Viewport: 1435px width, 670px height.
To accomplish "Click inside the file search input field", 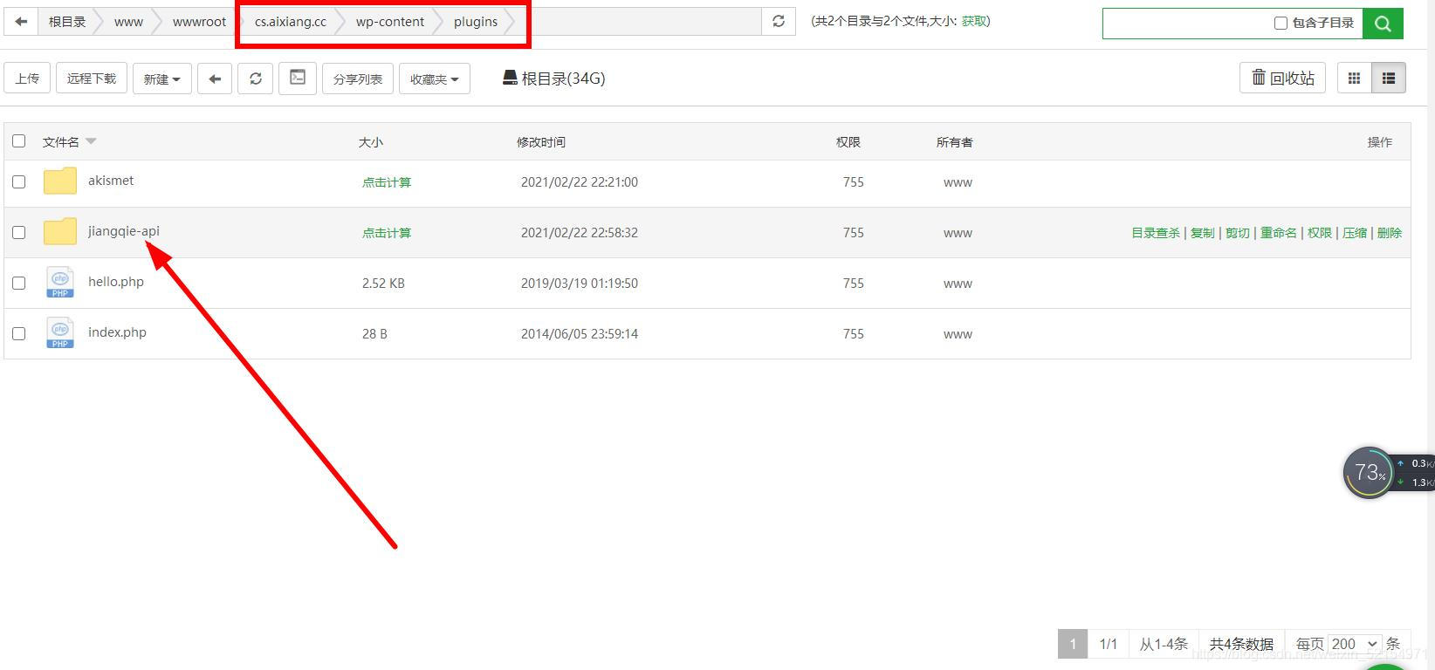I will point(1187,24).
